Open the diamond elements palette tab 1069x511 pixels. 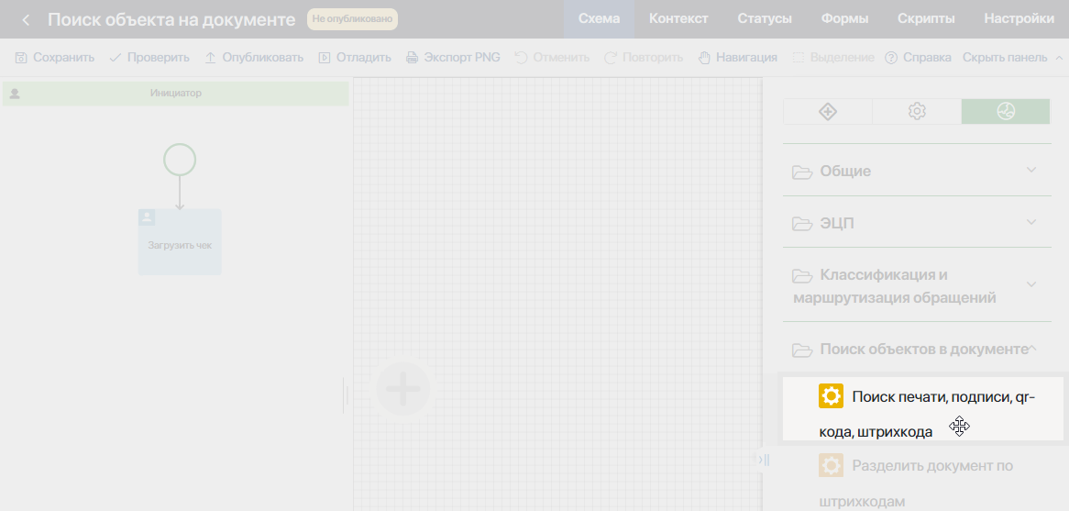tap(828, 111)
